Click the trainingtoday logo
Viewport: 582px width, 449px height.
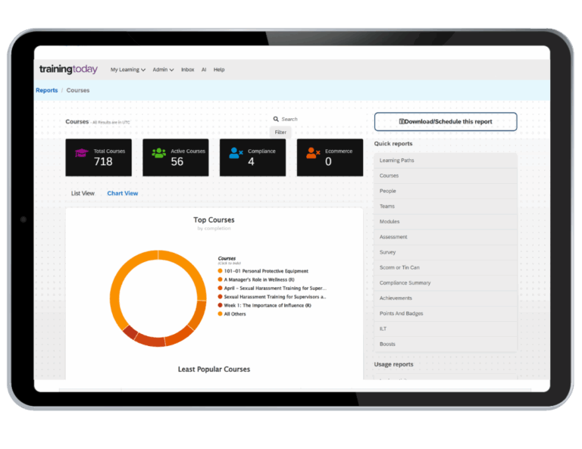[x=68, y=69]
